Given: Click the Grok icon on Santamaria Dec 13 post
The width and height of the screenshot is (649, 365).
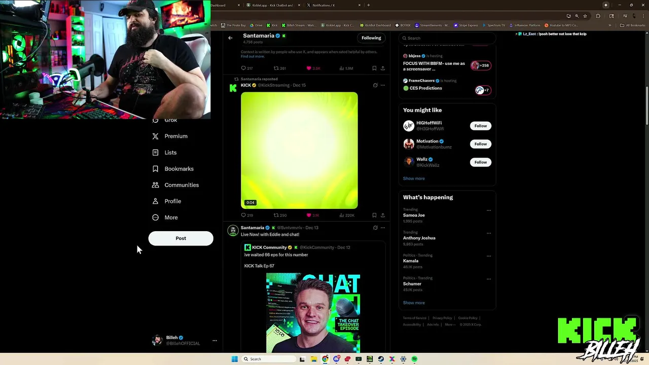Looking at the screenshot, I should (375, 228).
